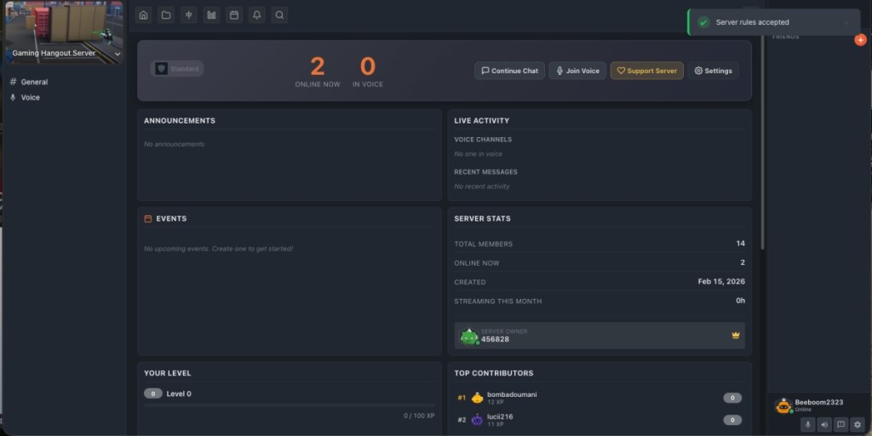Open the folder icon in top toolbar
Image resolution: width=872 pixels, height=436 pixels.
[x=166, y=15]
